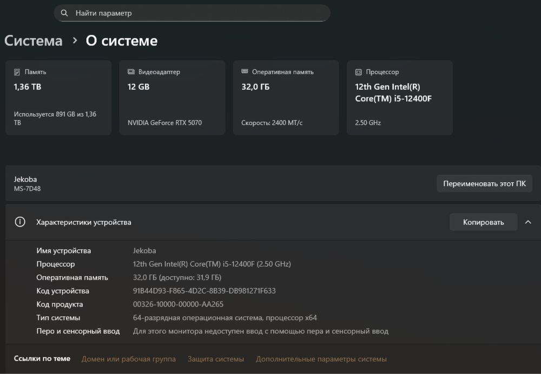Click the pen and touch unavailable message
Image resolution: width=541 pixels, height=374 pixels.
point(261,331)
